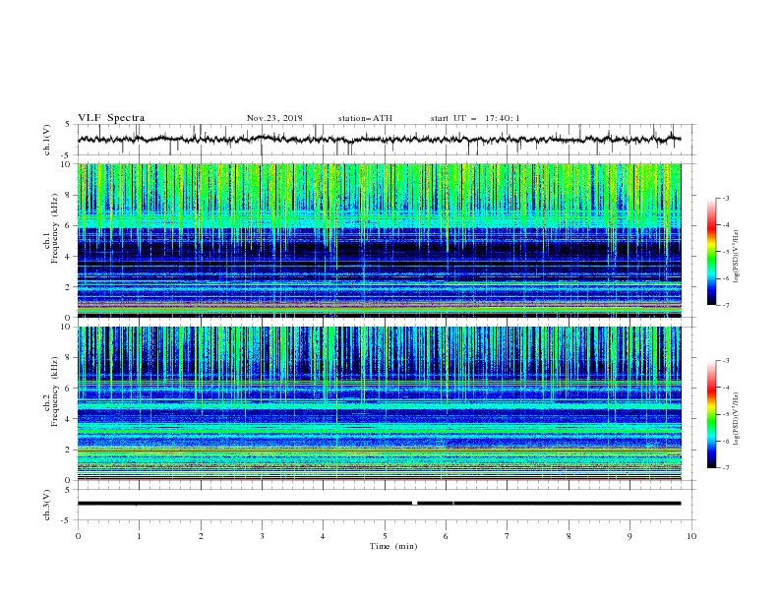Click time axis tick label "9"

[x=629, y=536]
